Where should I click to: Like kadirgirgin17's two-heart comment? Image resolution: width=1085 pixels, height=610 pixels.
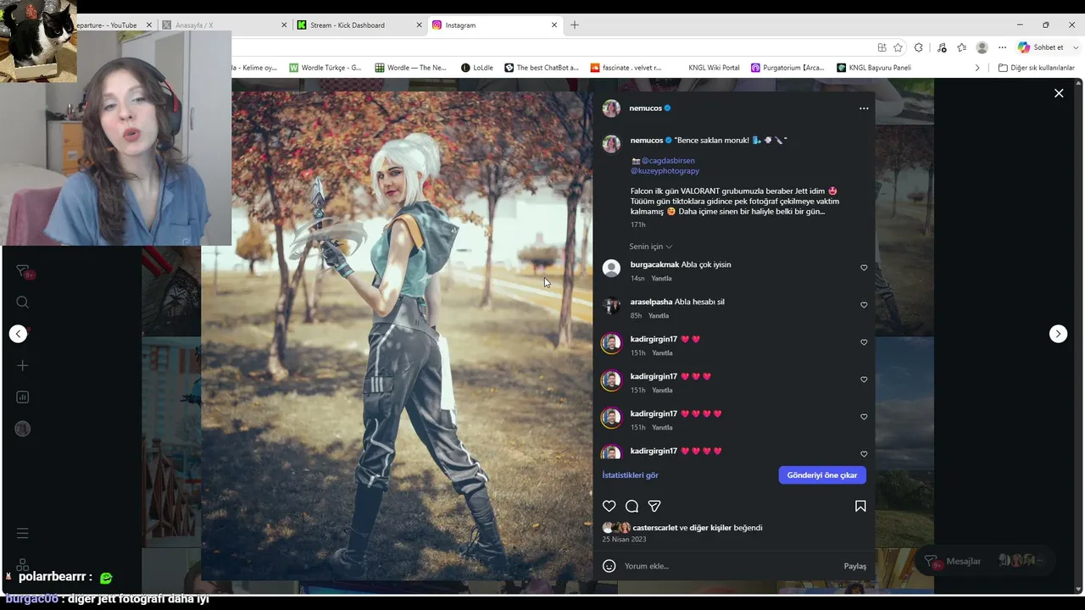pos(864,342)
